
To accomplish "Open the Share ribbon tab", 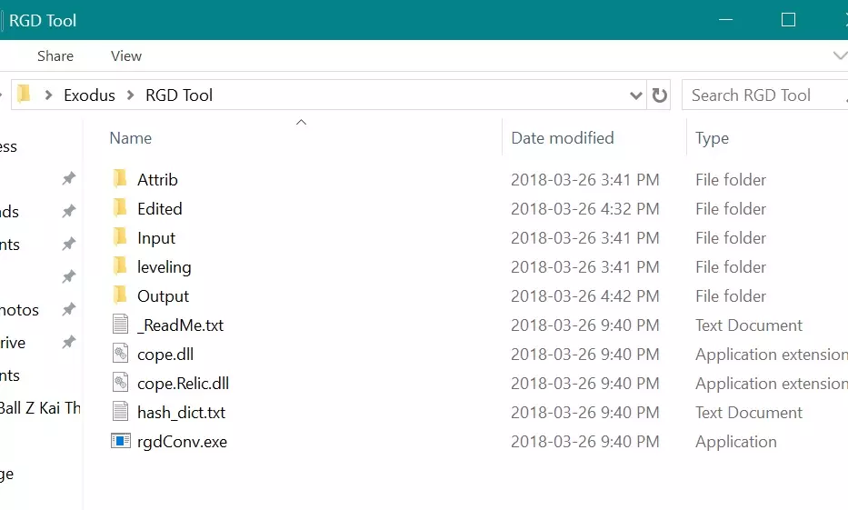I will click(55, 55).
